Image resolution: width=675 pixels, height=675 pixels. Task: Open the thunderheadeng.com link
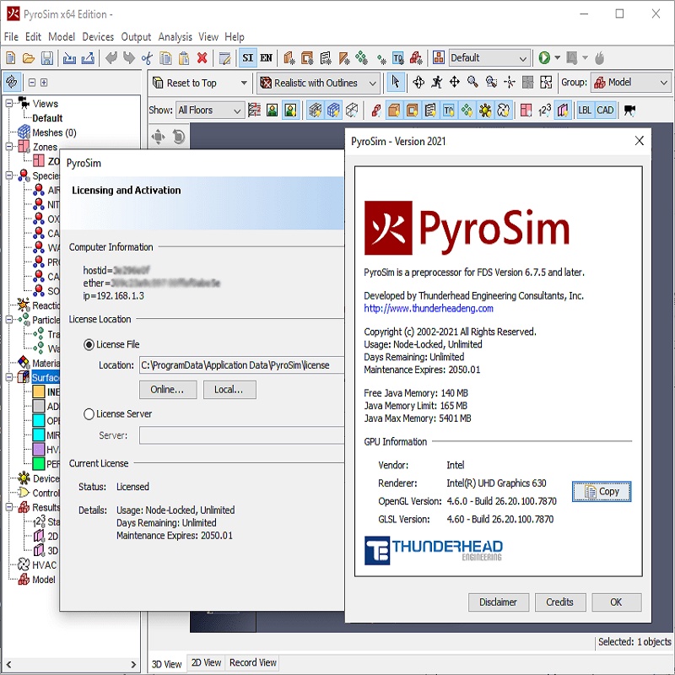tap(429, 309)
